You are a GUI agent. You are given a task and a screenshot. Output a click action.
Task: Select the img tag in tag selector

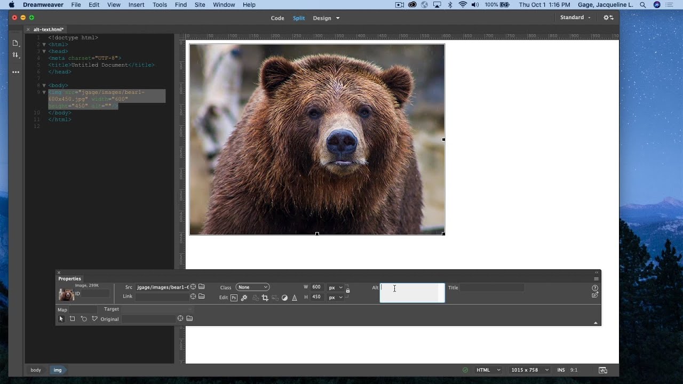click(x=58, y=370)
